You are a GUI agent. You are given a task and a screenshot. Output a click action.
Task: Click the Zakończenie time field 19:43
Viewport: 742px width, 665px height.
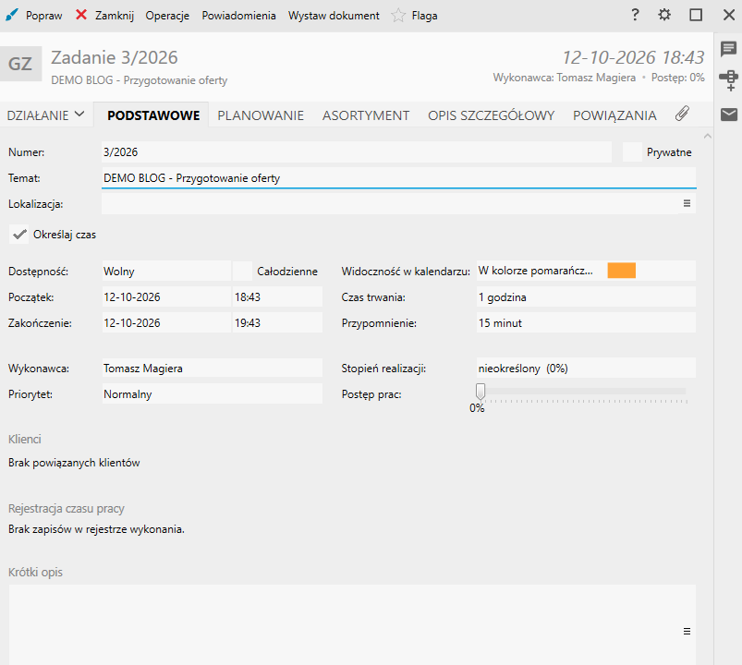coord(277,323)
